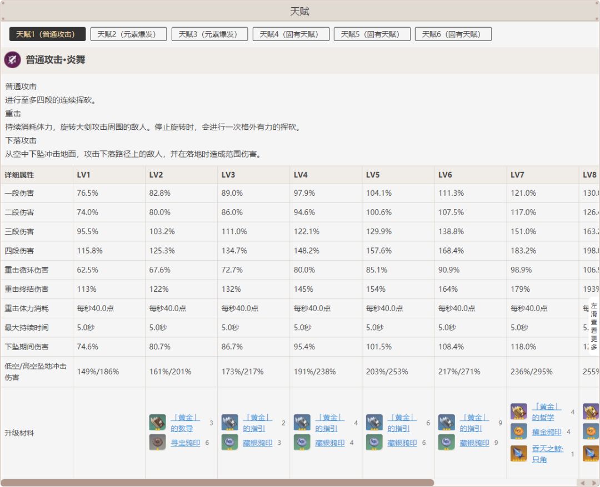Click the 重击体力消耗 row label
The width and height of the screenshot is (600, 487).
[x=27, y=308]
